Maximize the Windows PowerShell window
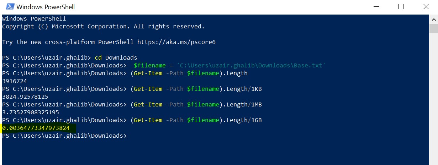Image resolution: width=438 pixels, height=165 pixels. pos(401,7)
